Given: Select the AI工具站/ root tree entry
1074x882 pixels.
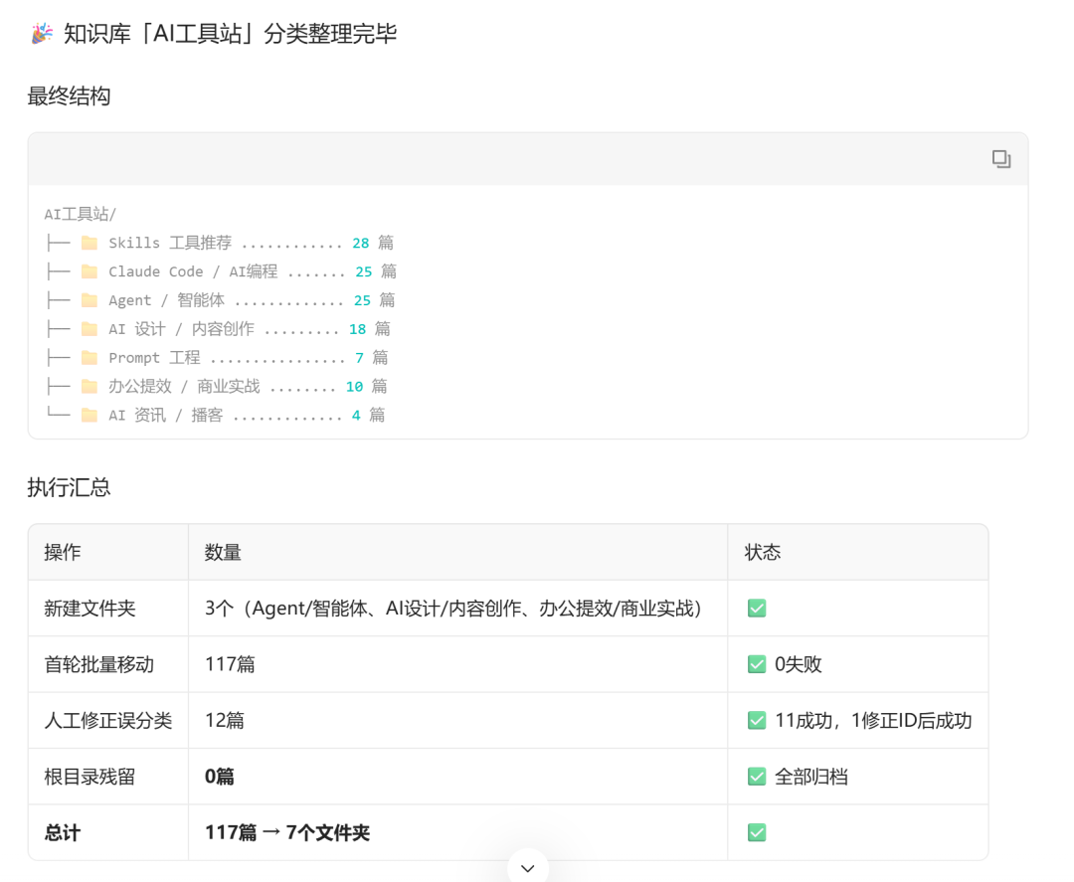Looking at the screenshot, I should point(81,214).
